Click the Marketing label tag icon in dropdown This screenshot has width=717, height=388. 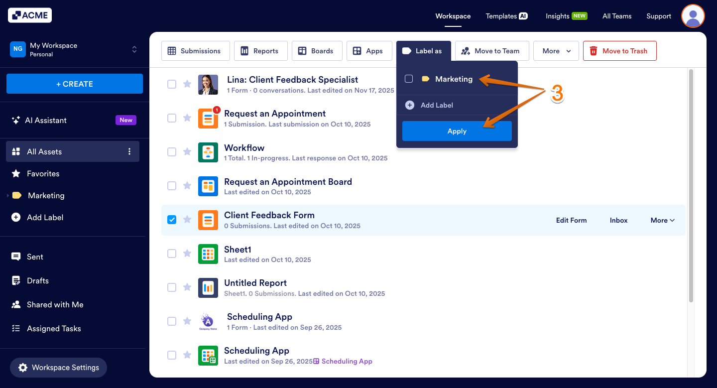(426, 79)
